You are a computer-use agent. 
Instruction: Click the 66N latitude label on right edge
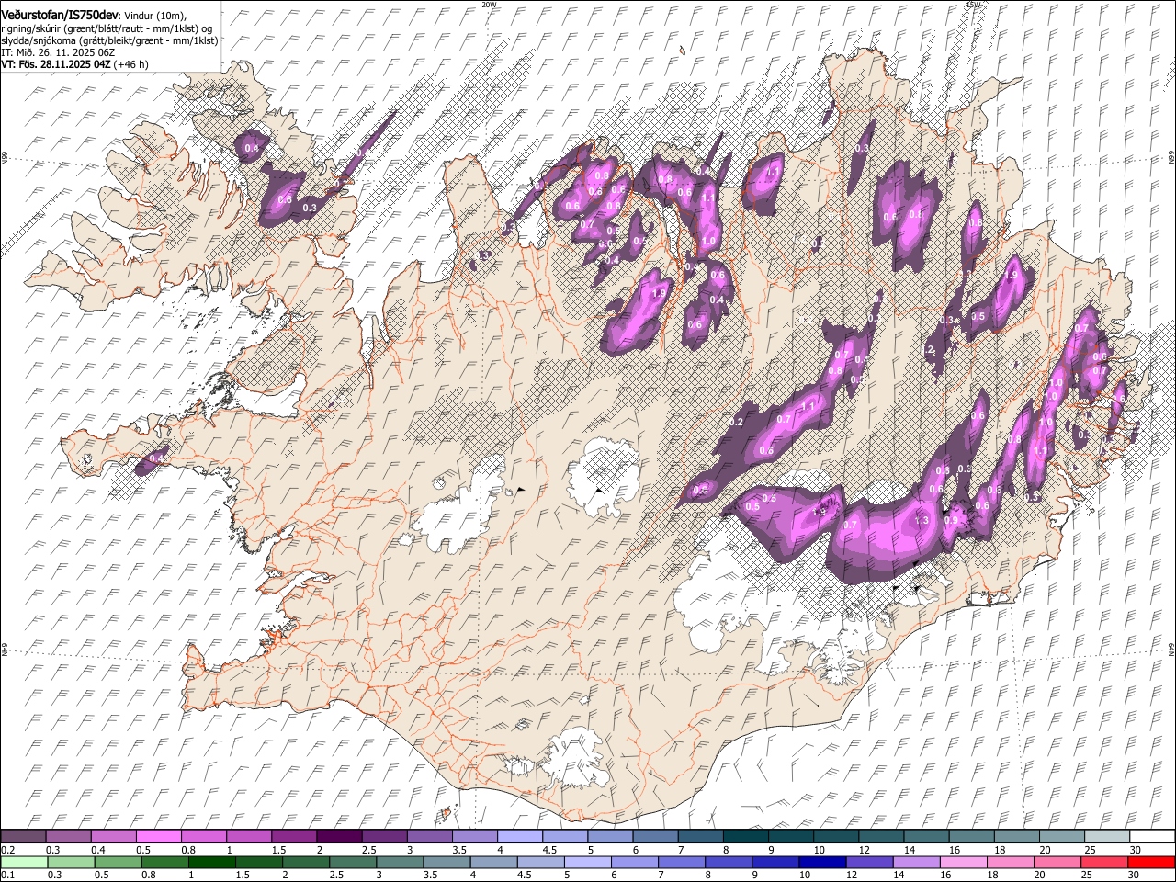point(1171,159)
